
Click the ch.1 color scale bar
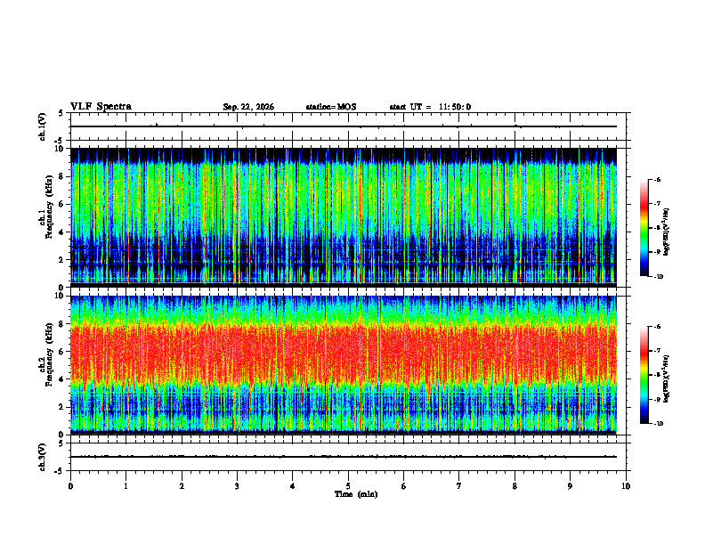pos(644,228)
